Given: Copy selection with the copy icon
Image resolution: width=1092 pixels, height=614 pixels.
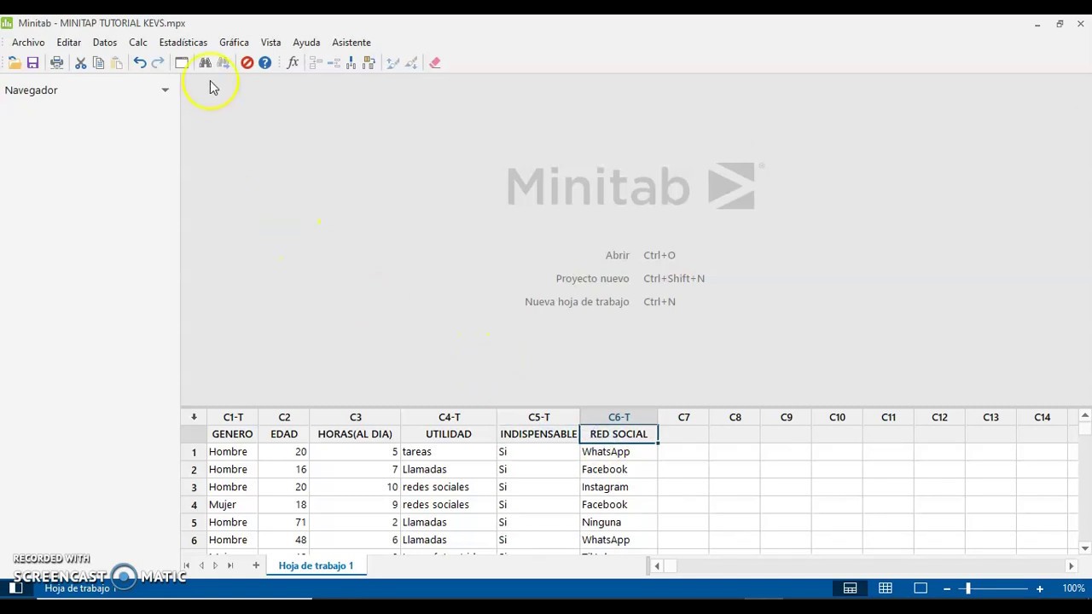Looking at the screenshot, I should click(x=98, y=63).
